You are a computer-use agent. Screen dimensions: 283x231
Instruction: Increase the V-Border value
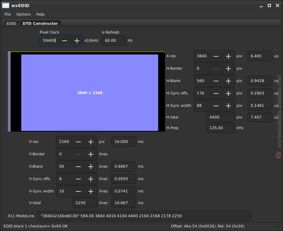coord(91,154)
